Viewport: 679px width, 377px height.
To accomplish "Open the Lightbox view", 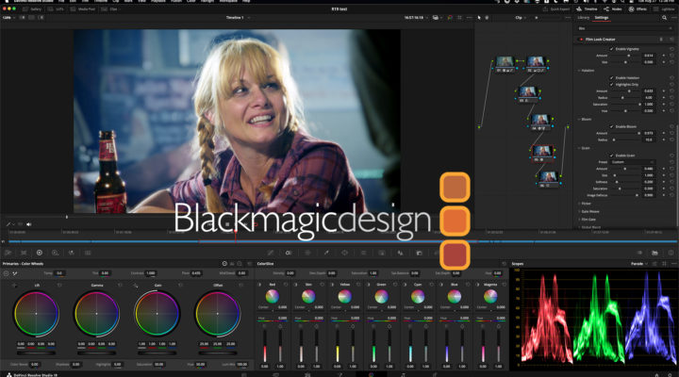I will pyautogui.click(x=664, y=9).
